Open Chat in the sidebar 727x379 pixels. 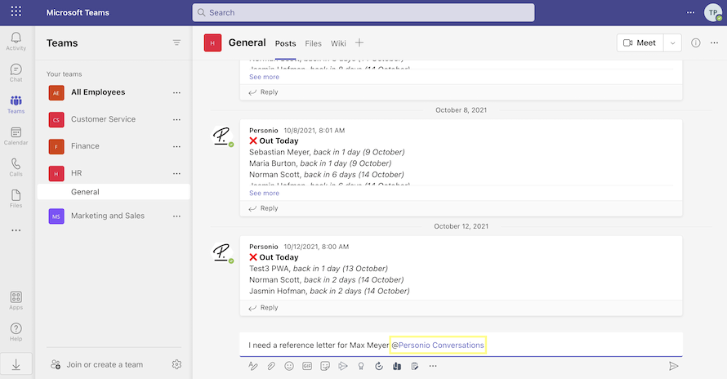click(16, 73)
